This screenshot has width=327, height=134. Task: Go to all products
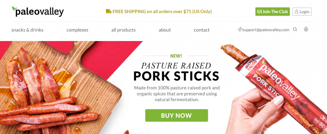pyautogui.click(x=124, y=30)
